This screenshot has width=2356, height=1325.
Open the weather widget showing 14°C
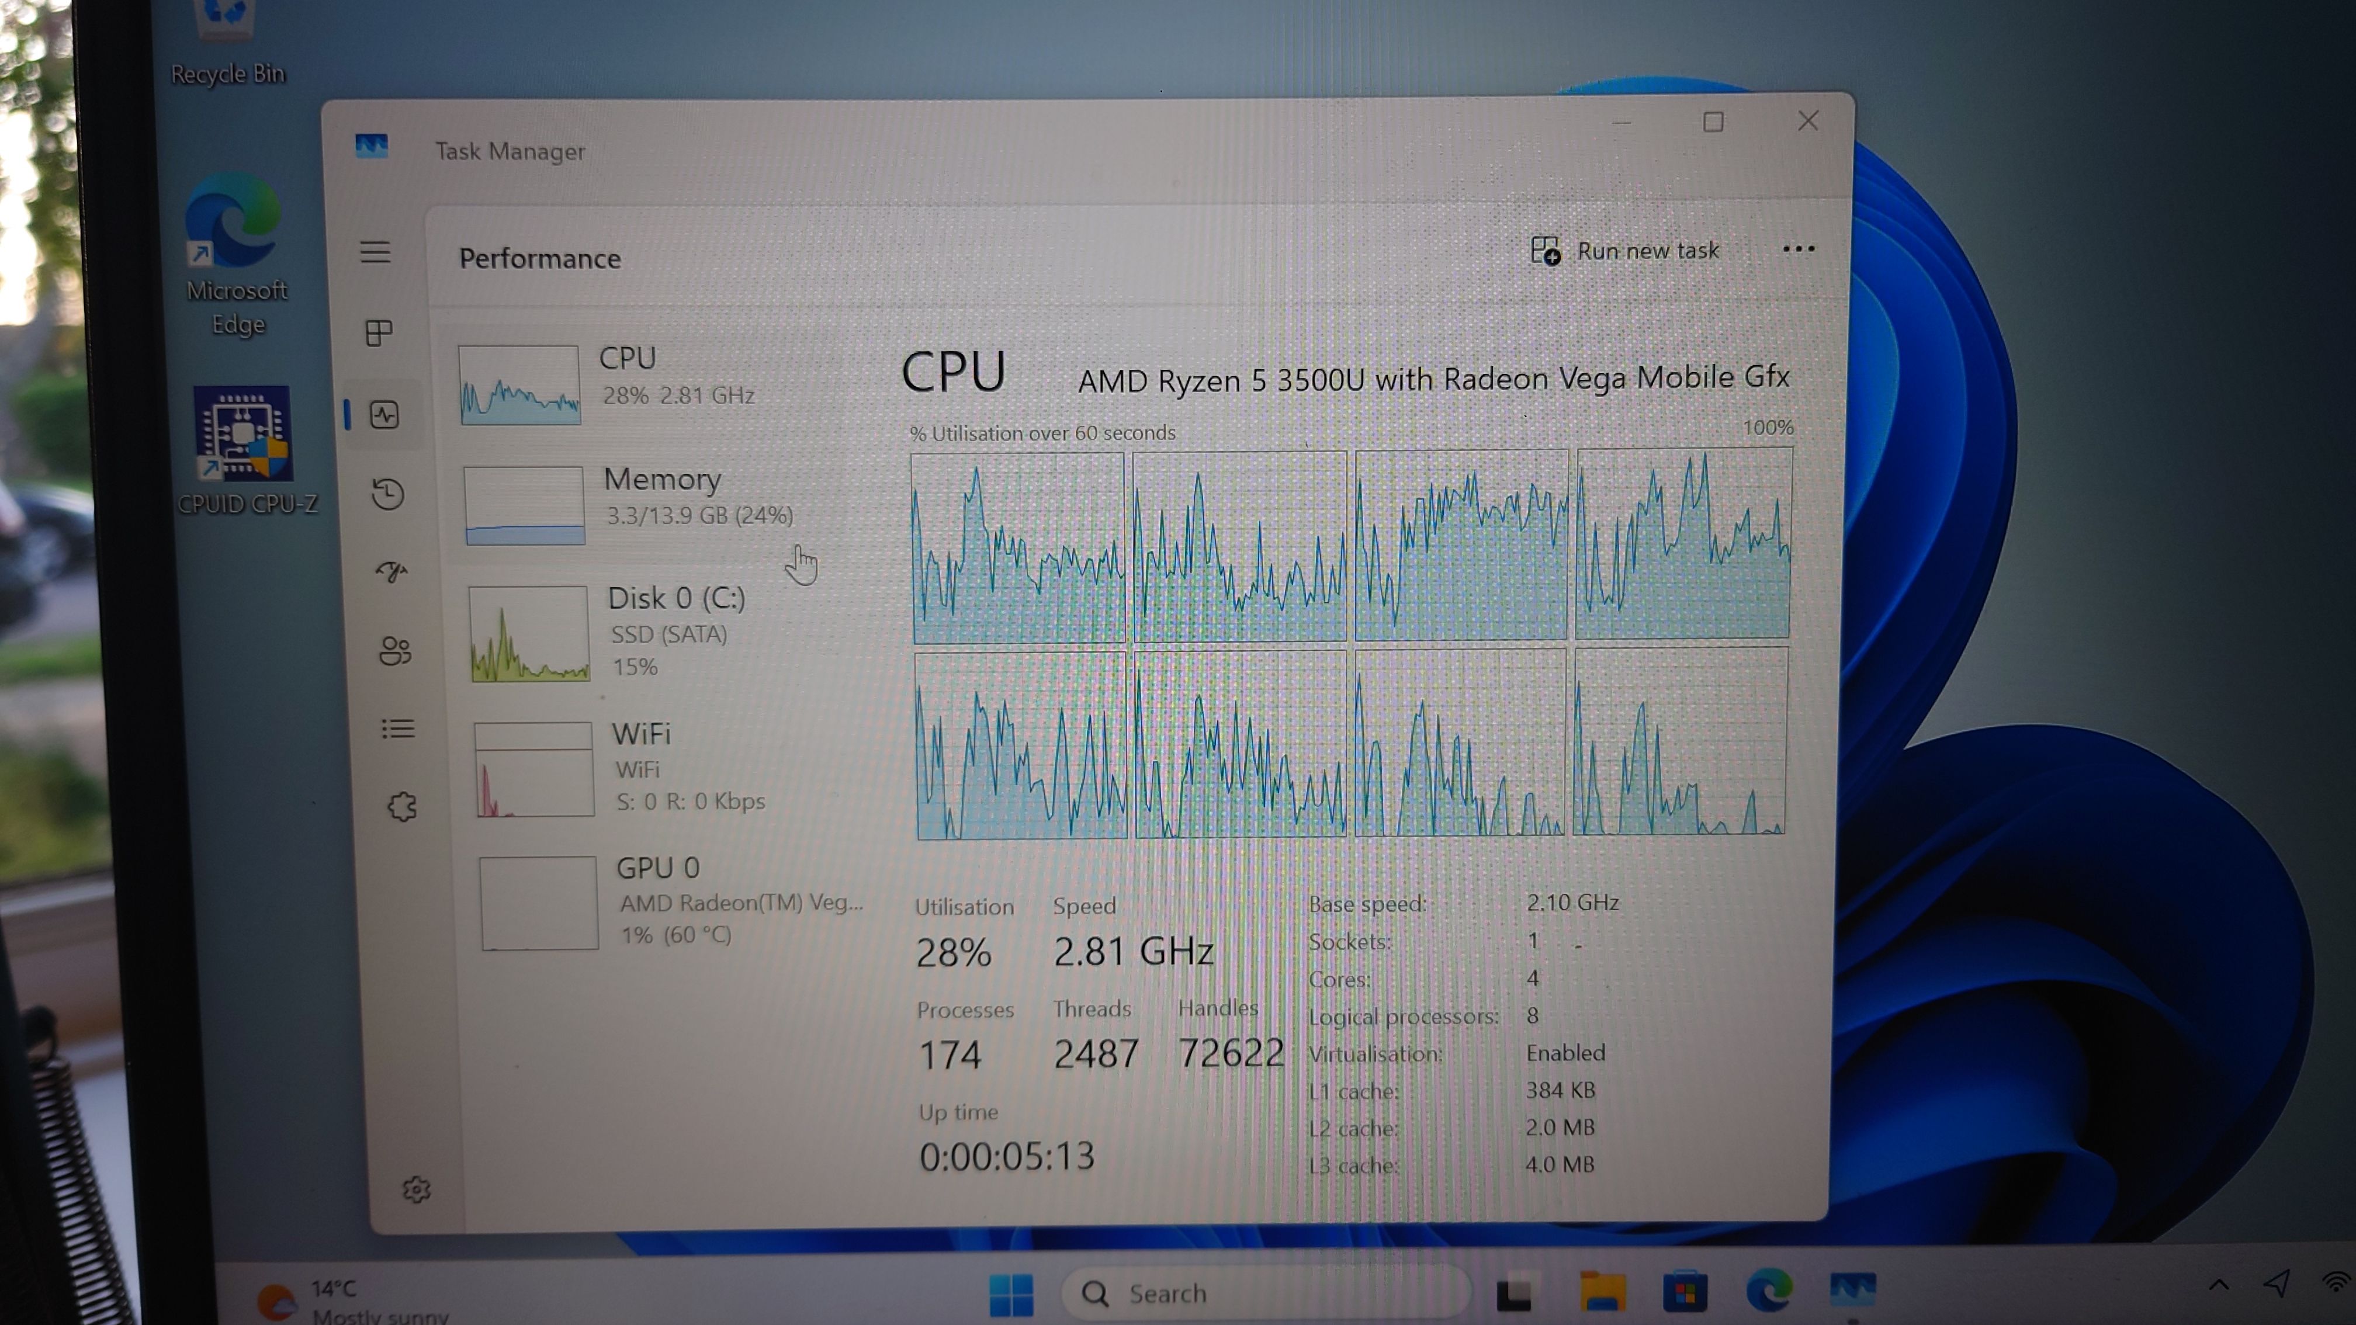(352, 1300)
